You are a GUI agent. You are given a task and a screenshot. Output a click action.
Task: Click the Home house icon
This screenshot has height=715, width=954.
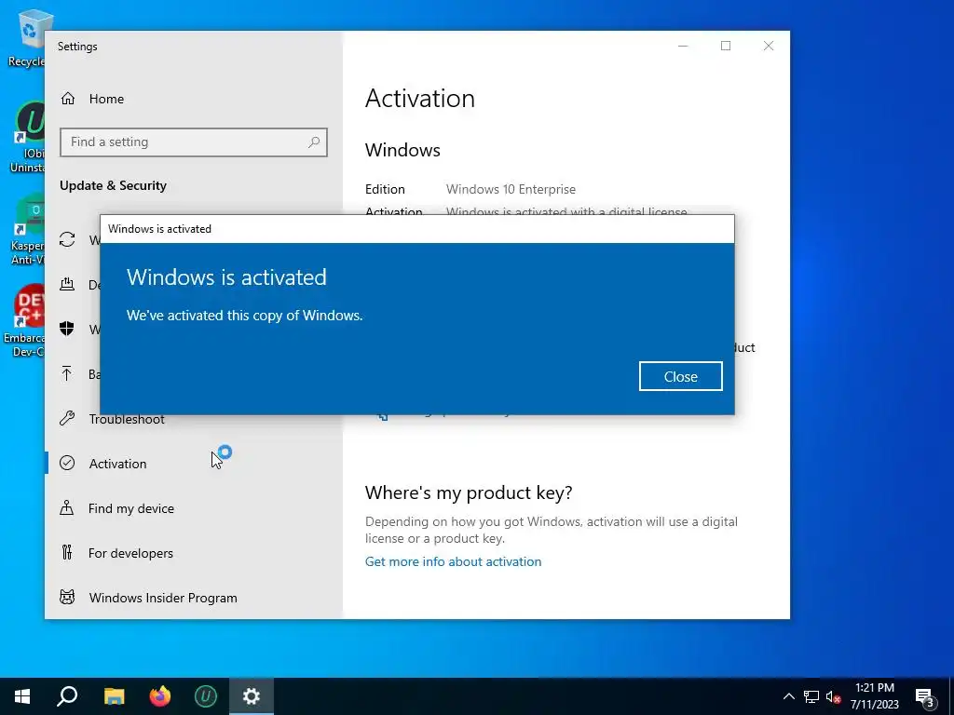click(x=67, y=98)
